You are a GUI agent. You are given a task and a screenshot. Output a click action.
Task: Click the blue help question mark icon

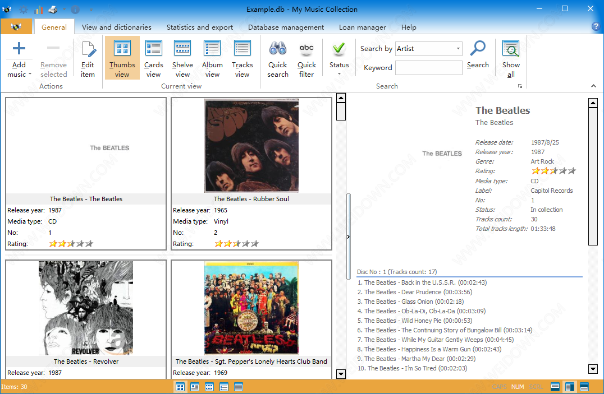[x=596, y=26]
